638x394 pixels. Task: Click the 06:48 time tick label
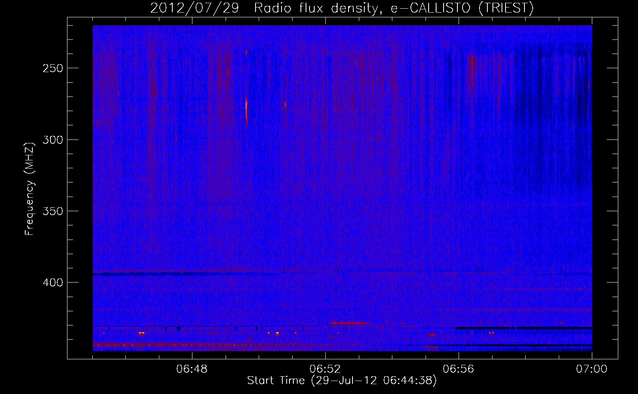[x=192, y=369]
